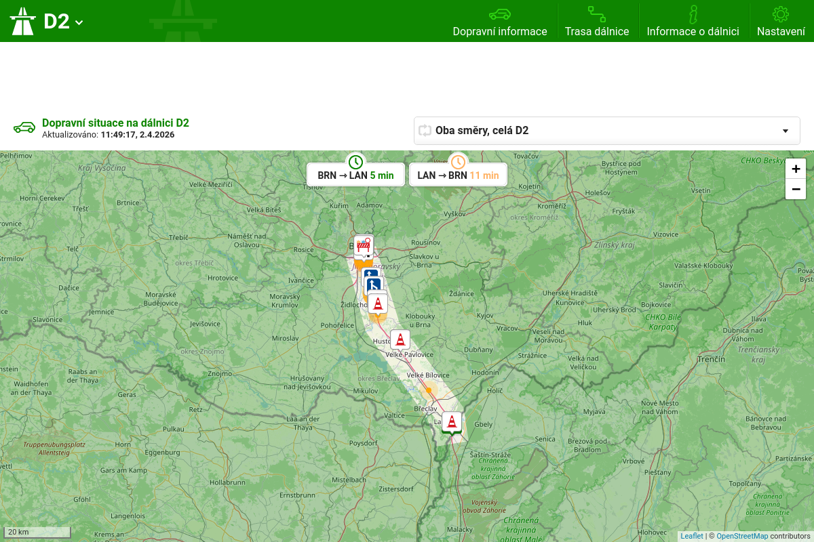Select the road closure barrier marker near Brno

point(364,245)
